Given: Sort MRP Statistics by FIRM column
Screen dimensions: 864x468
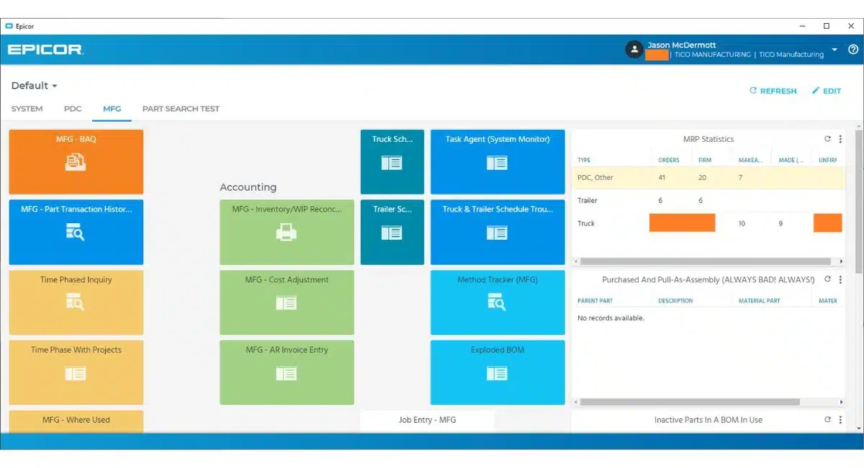Looking at the screenshot, I should pyautogui.click(x=706, y=160).
